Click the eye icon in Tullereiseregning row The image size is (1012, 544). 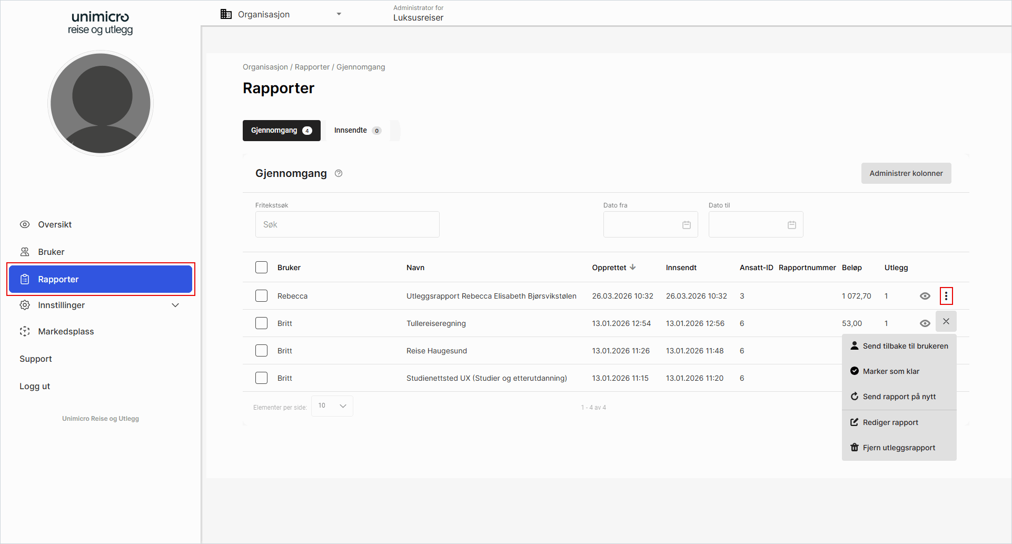(925, 323)
